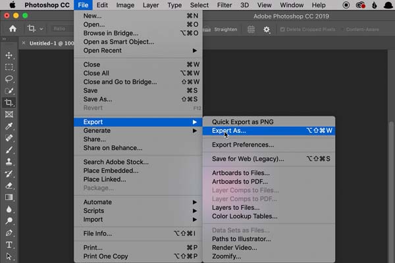
Task: Toggle Content-Aware checkbox
Action: tap(342, 30)
